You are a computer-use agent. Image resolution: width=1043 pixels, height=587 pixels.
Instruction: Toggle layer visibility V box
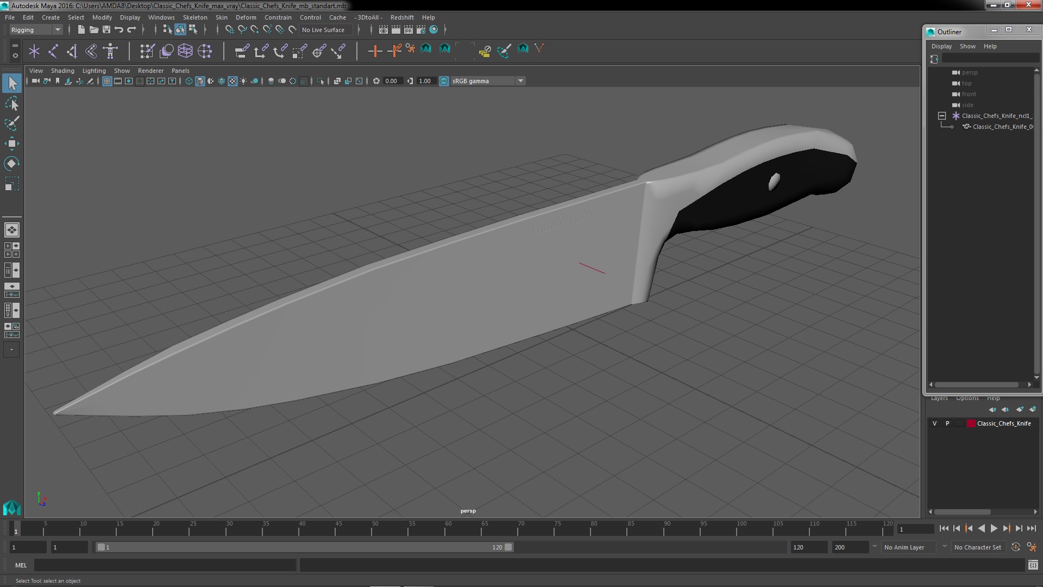[934, 423]
